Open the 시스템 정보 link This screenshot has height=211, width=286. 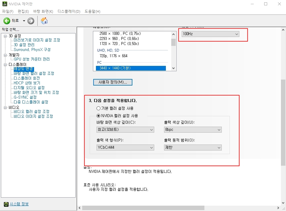19,204
